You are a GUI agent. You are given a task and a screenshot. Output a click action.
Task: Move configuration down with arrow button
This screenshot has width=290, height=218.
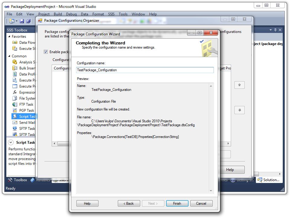tap(240, 110)
